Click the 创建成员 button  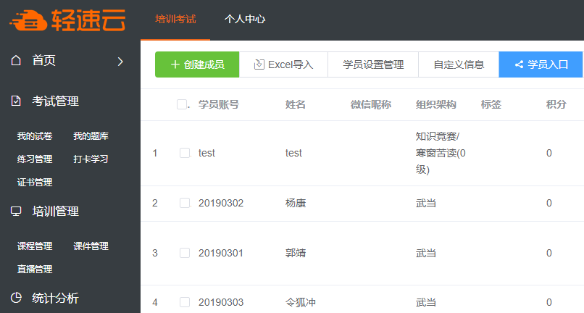pyautogui.click(x=197, y=64)
